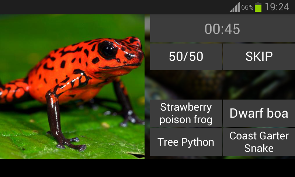Pick the Tree Python answer
Screen dimensions: 295x177
click(186, 142)
